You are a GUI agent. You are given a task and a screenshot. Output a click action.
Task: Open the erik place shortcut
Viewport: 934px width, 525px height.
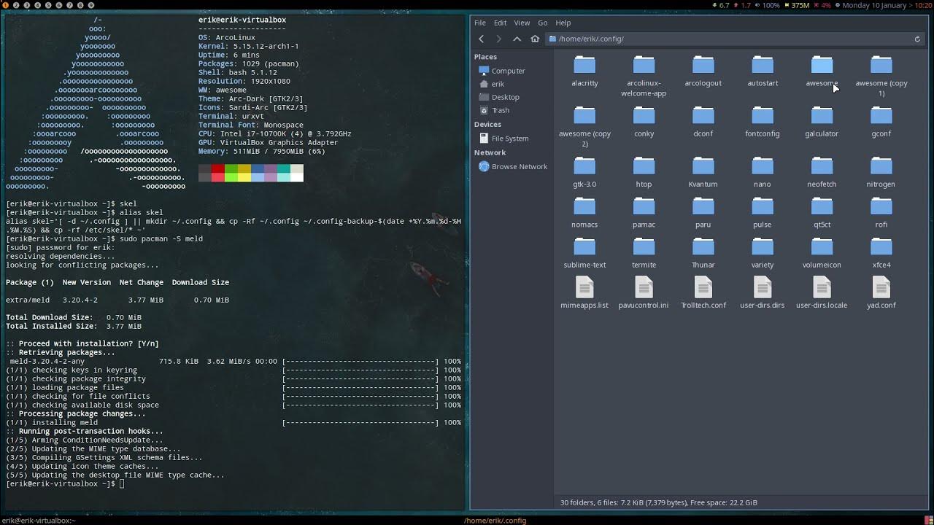tap(497, 83)
